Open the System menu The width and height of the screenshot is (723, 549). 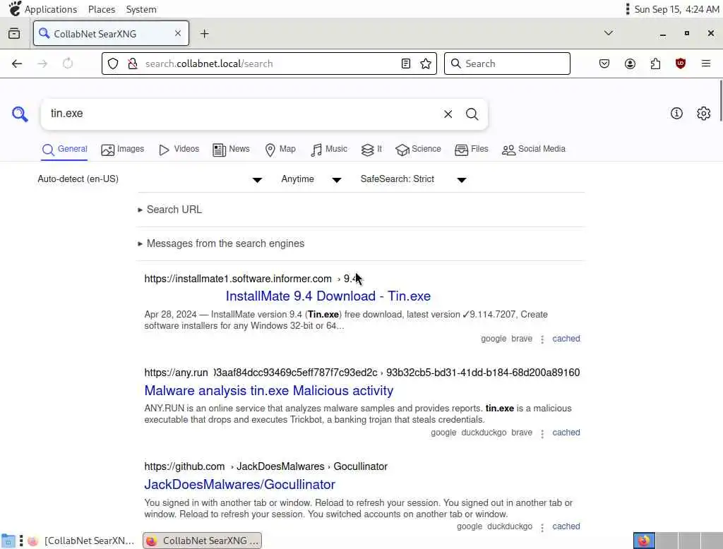tap(141, 9)
